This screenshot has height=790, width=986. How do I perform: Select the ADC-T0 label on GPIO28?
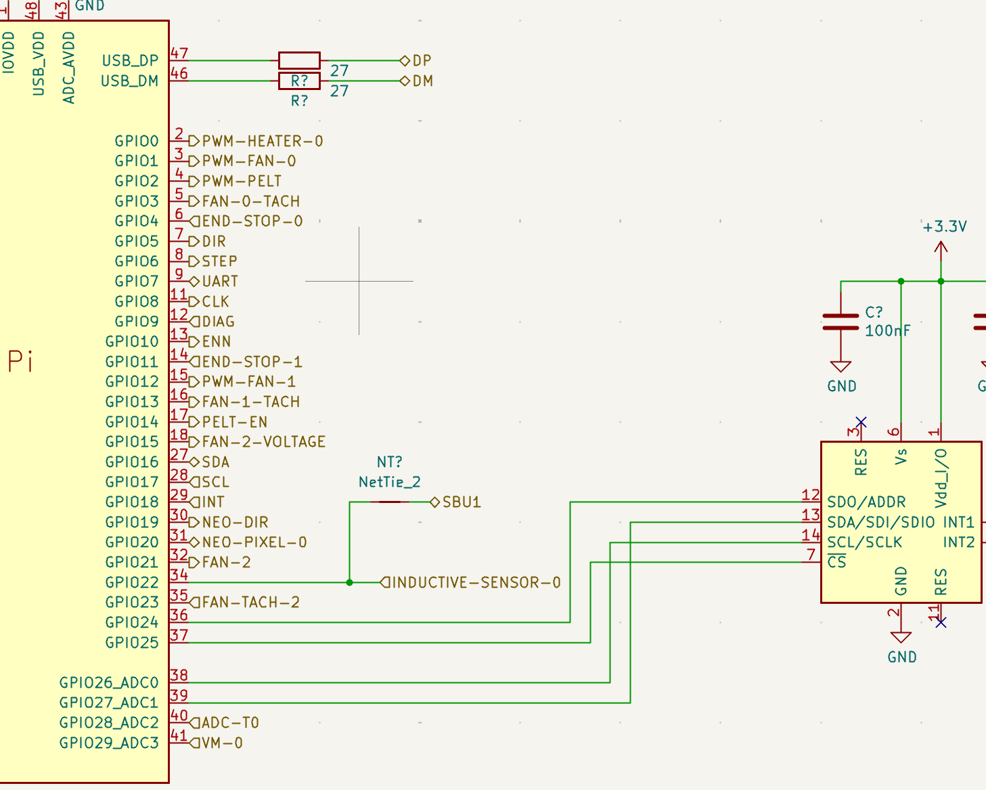coord(229,723)
